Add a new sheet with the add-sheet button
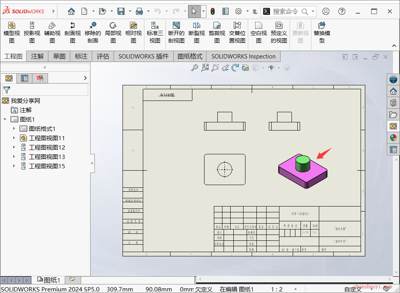This screenshot has height=293, width=400. click(72, 279)
